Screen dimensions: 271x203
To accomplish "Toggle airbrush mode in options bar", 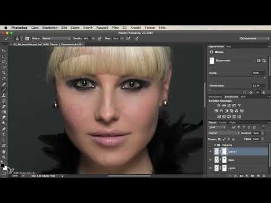I will (128, 38).
